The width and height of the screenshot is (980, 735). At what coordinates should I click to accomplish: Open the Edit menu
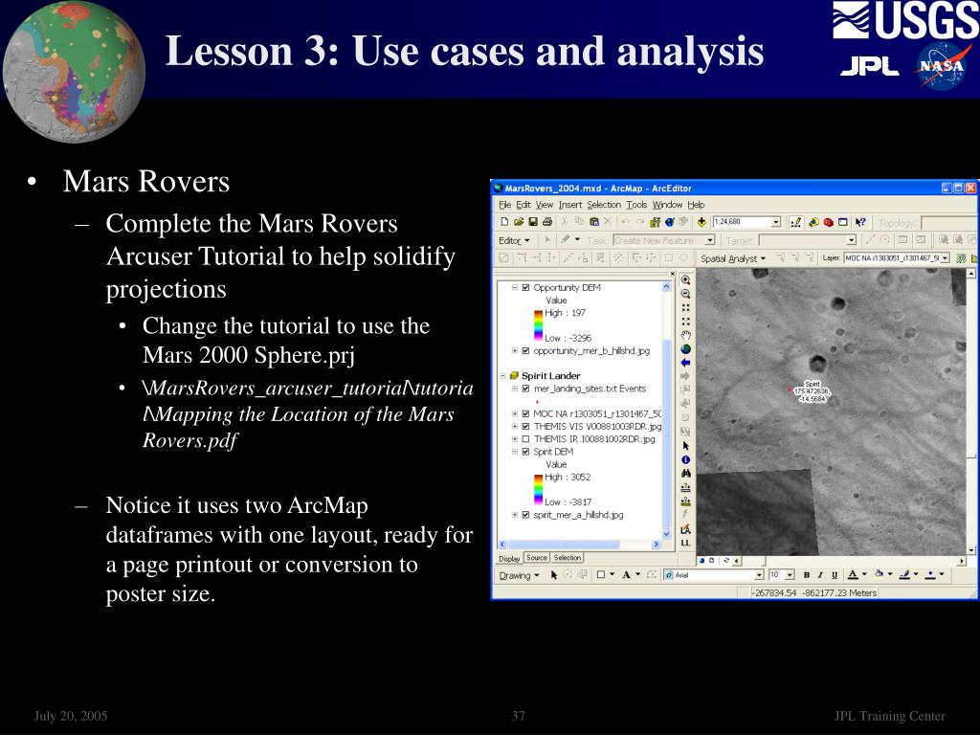pyautogui.click(x=523, y=205)
